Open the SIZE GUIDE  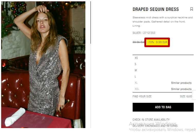pos(186,96)
